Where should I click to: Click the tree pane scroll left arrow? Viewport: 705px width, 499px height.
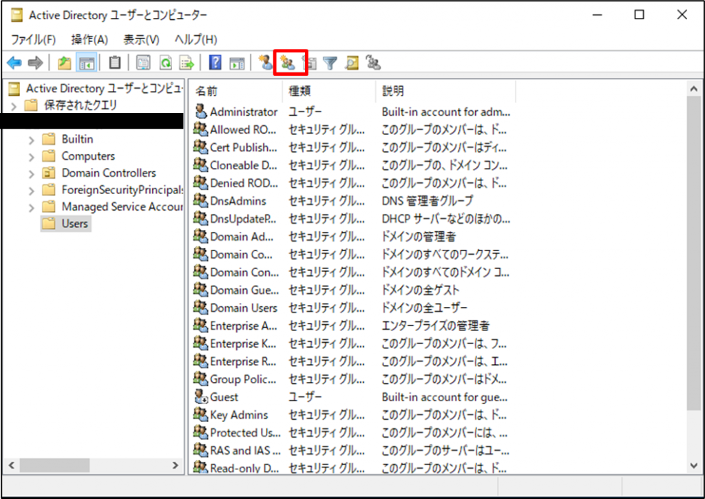[12, 465]
